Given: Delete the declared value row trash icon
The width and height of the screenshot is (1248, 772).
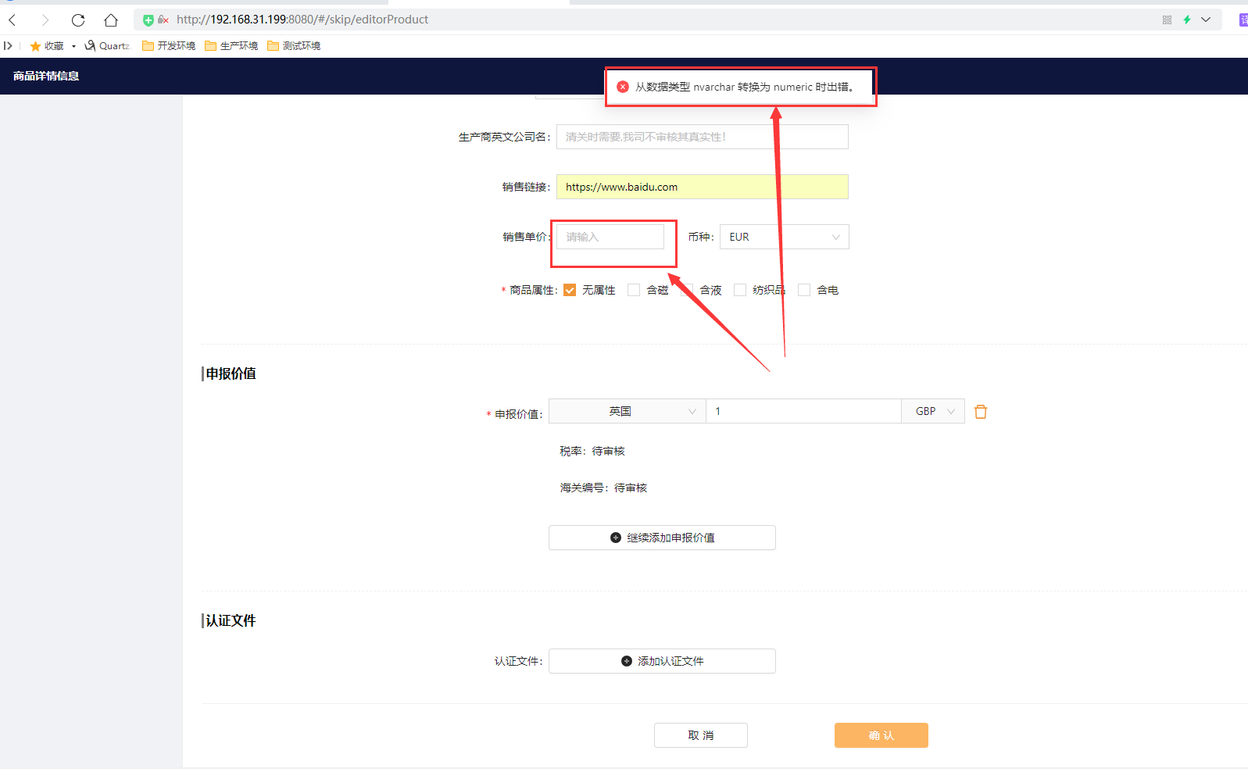Looking at the screenshot, I should (981, 412).
